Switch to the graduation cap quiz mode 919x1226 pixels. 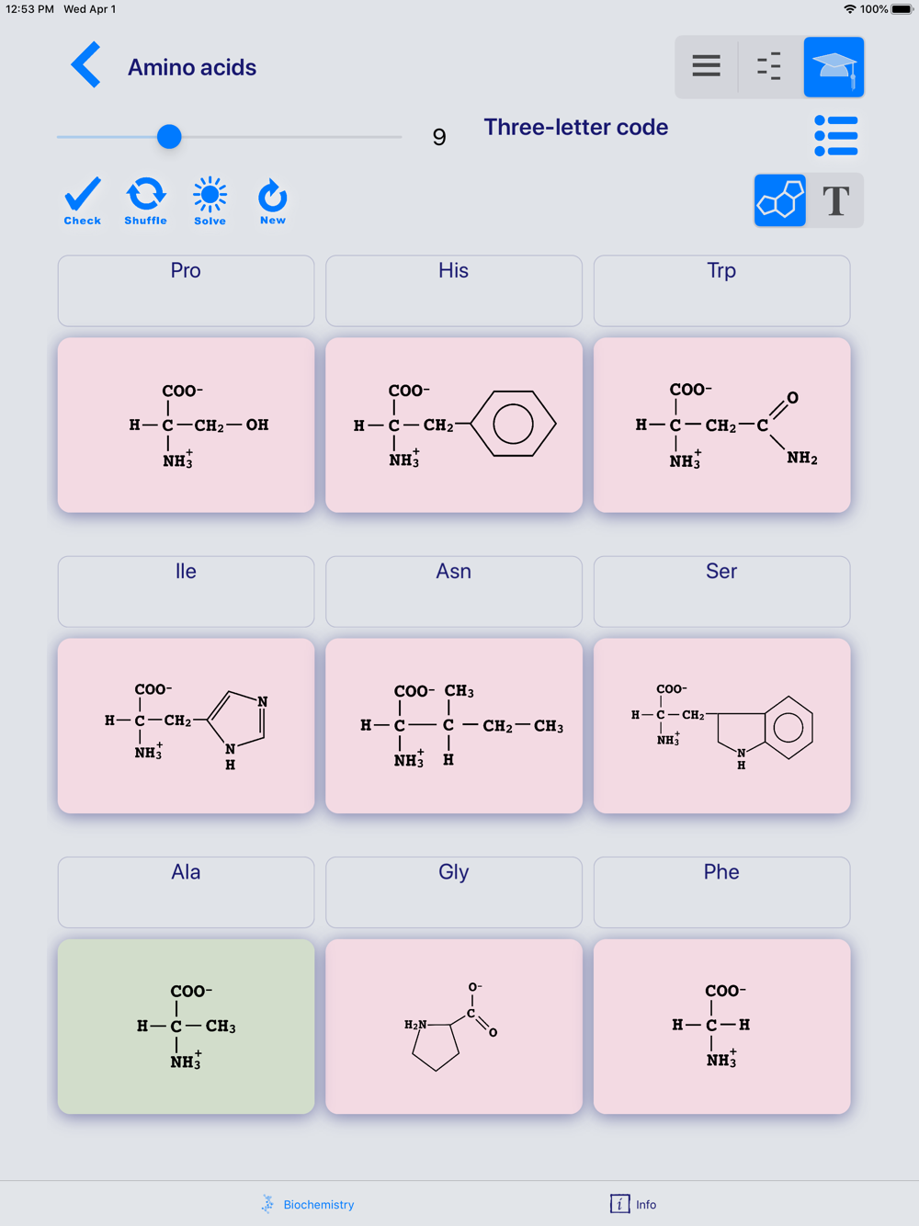834,67
